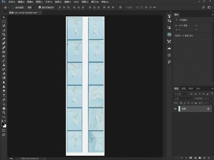
Task: Toggle Quick Mask mode icon
Action: (x=4, y=130)
